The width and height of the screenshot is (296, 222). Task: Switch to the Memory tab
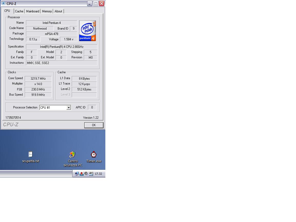tap(47, 11)
